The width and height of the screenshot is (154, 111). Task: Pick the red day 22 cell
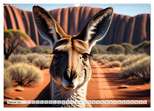tap(119, 102)
